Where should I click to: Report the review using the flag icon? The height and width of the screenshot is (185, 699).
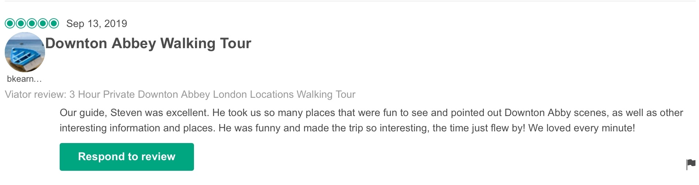click(x=691, y=164)
